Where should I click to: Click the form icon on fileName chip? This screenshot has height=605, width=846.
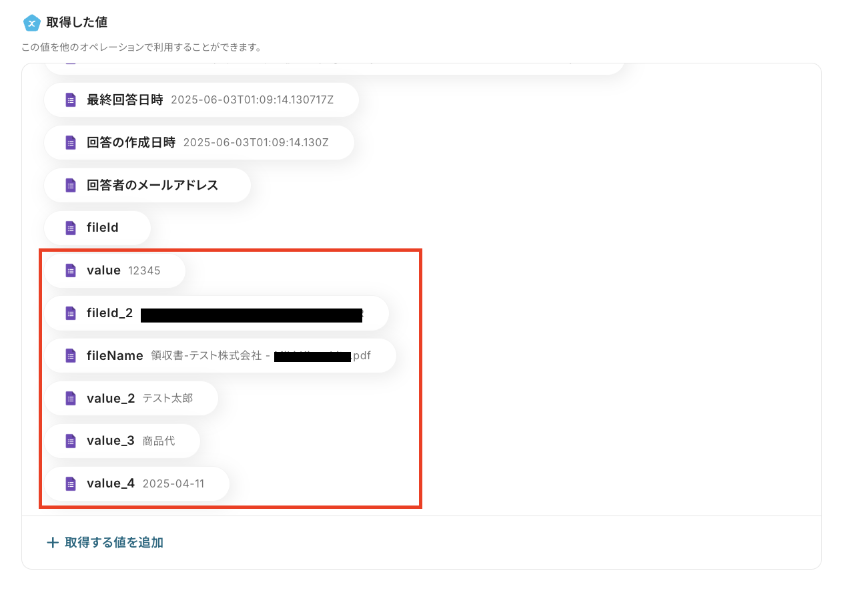(71, 356)
